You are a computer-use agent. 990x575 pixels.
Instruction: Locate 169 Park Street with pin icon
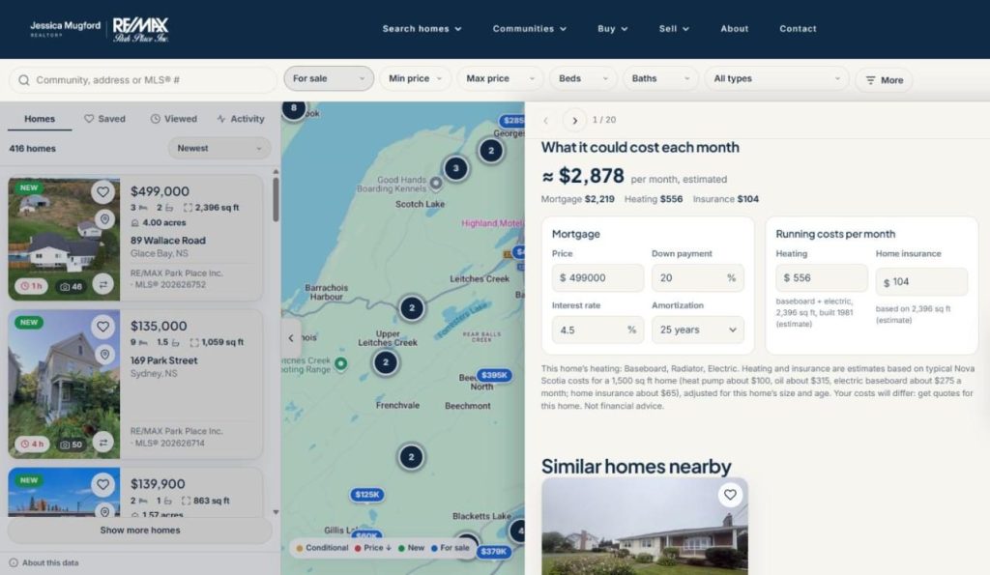104,354
